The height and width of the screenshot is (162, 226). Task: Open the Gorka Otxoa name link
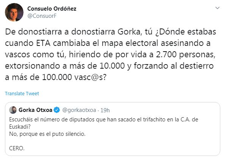pyautogui.click(x=35, y=110)
